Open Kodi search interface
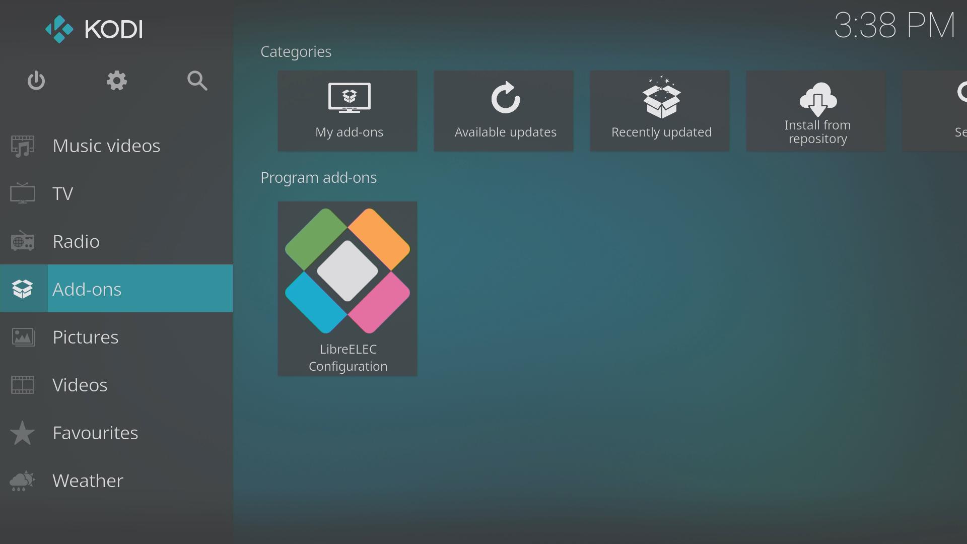 [197, 81]
